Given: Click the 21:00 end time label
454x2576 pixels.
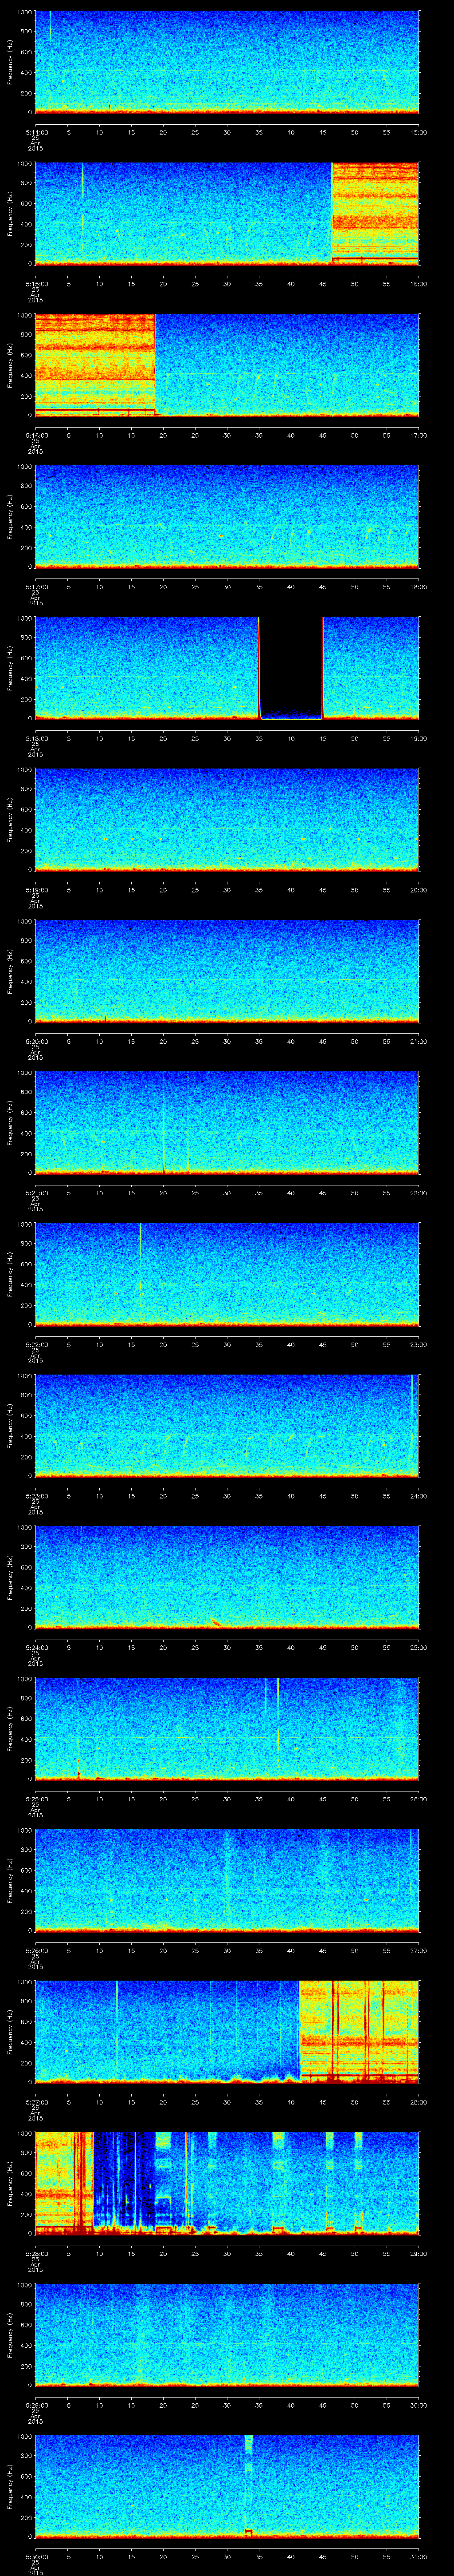Looking at the screenshot, I should coord(418,1041).
